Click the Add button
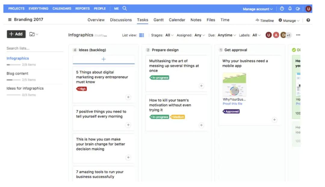Image resolution: width=325 pixels, height=187 pixels. pos(16,34)
